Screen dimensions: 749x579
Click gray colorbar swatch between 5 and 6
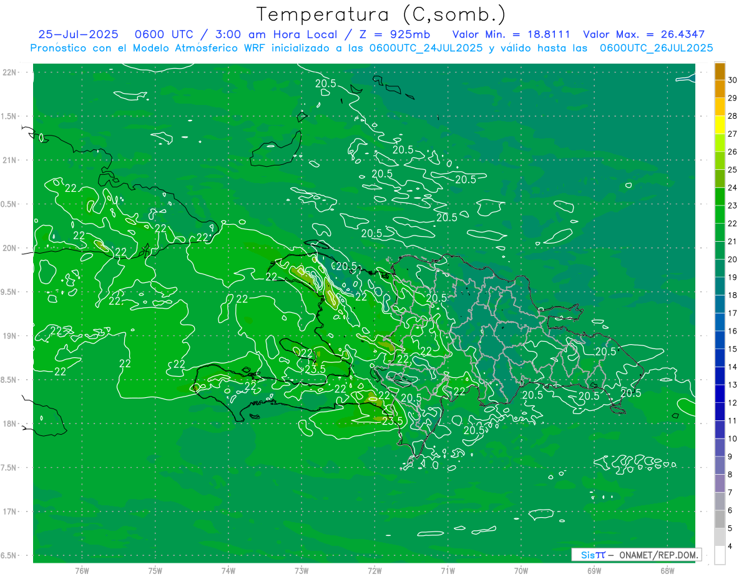(x=720, y=519)
